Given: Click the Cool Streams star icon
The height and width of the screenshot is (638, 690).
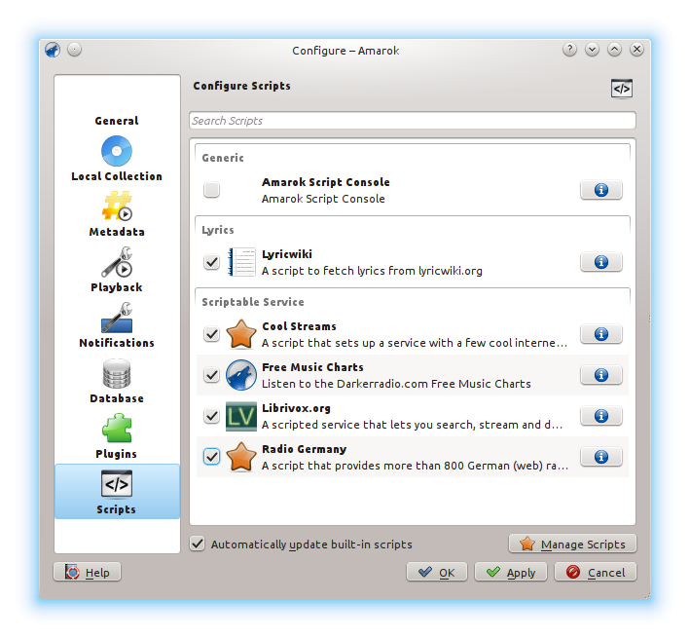Looking at the screenshot, I should coord(241,334).
